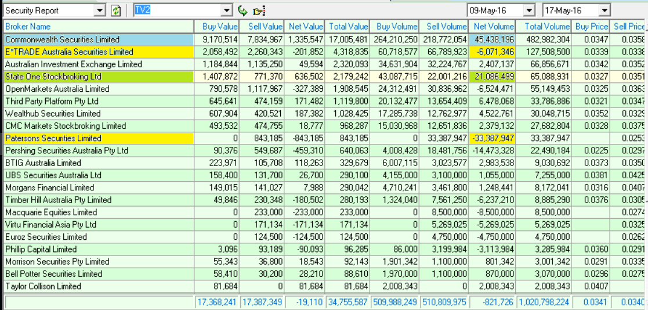Screen dimensions: 648x310
Task: Click Total Volume cell 482,982,304
Action: [544, 39]
